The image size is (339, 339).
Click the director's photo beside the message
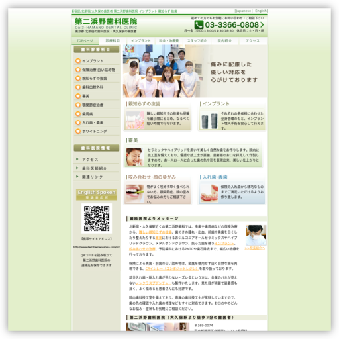point(256,235)
